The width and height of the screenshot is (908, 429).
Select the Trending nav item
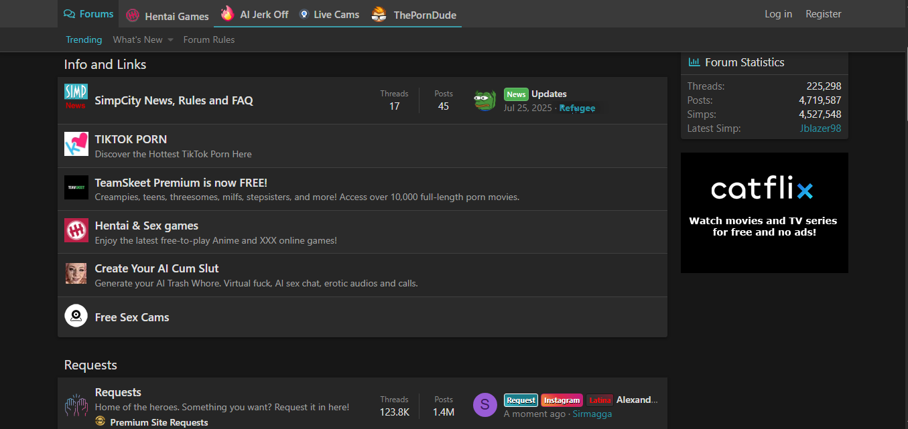[84, 39]
